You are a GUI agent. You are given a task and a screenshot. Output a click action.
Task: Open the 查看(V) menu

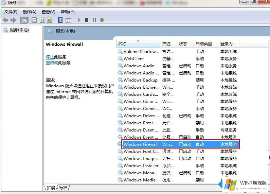click(x=48, y=12)
